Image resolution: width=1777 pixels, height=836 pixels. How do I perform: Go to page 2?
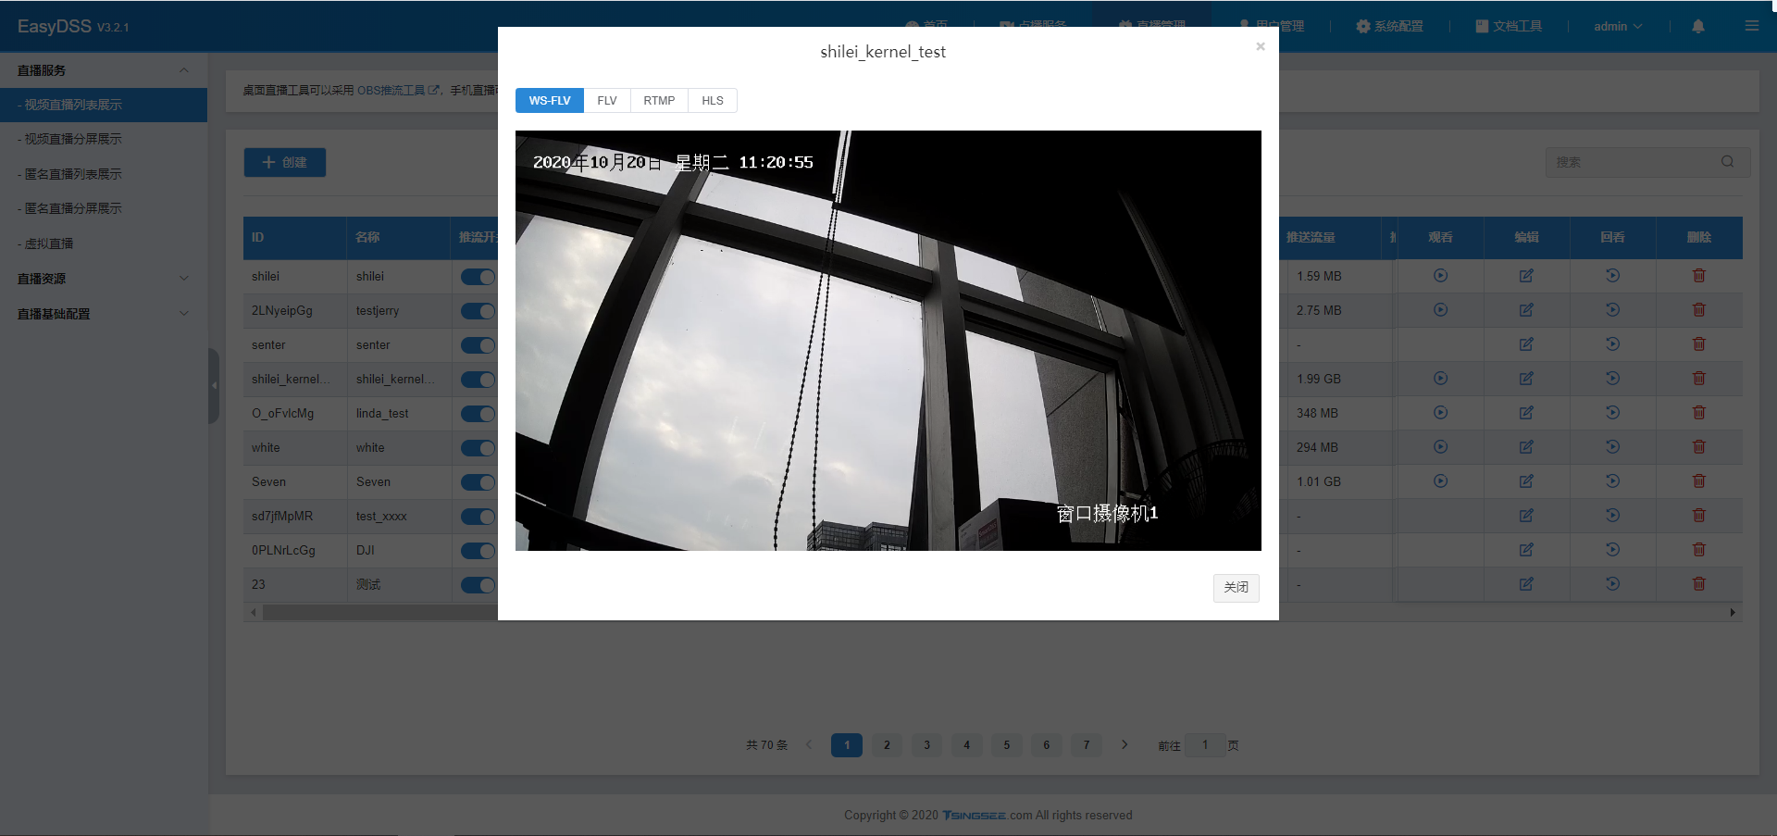[x=887, y=745]
